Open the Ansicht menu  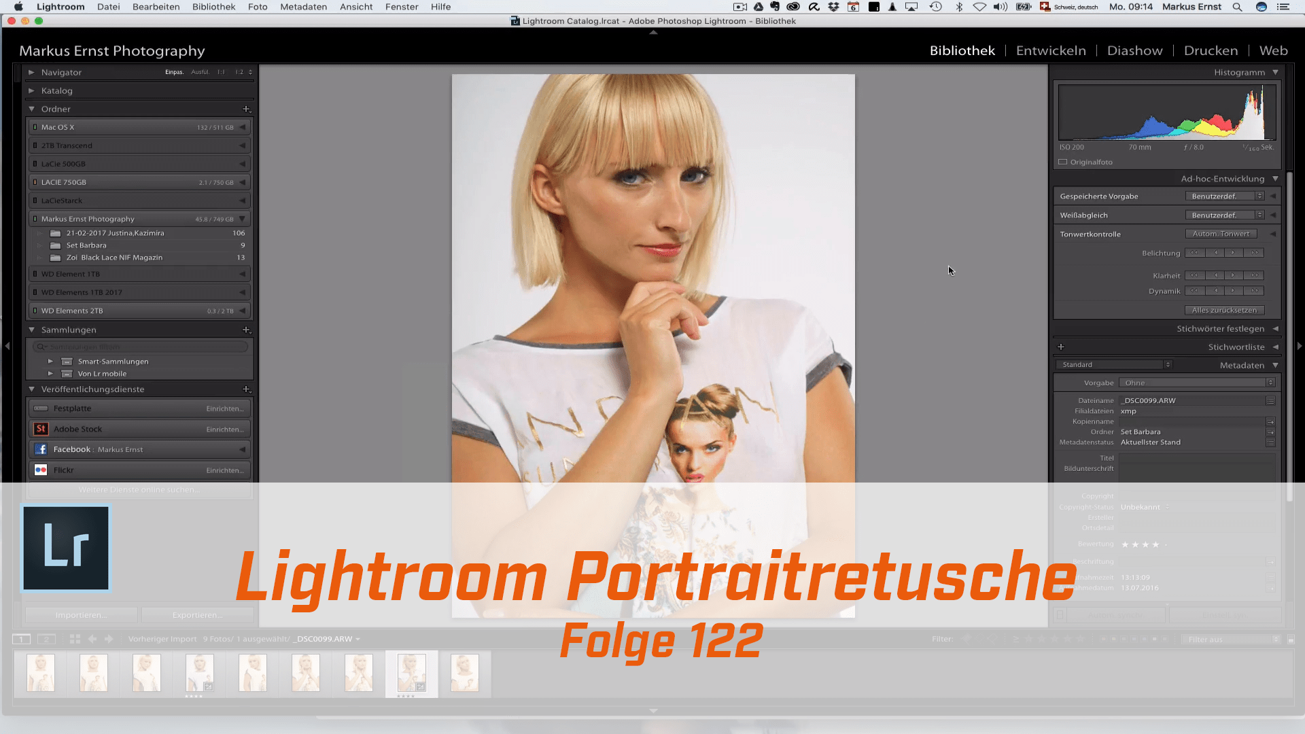(x=356, y=7)
